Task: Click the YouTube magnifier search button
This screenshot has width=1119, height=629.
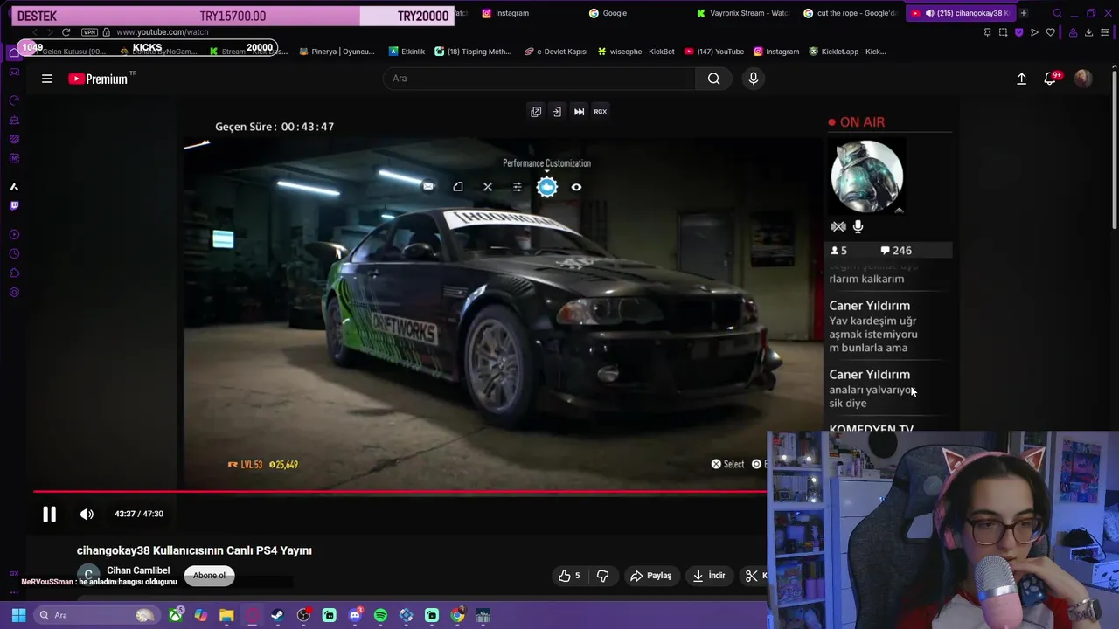Action: coord(714,79)
